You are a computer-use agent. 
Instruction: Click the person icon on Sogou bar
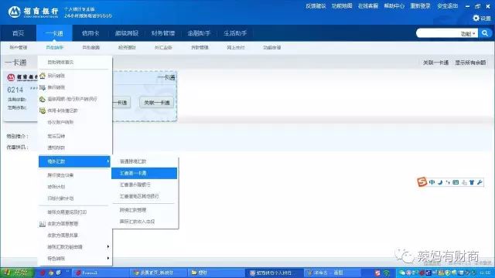464,182
